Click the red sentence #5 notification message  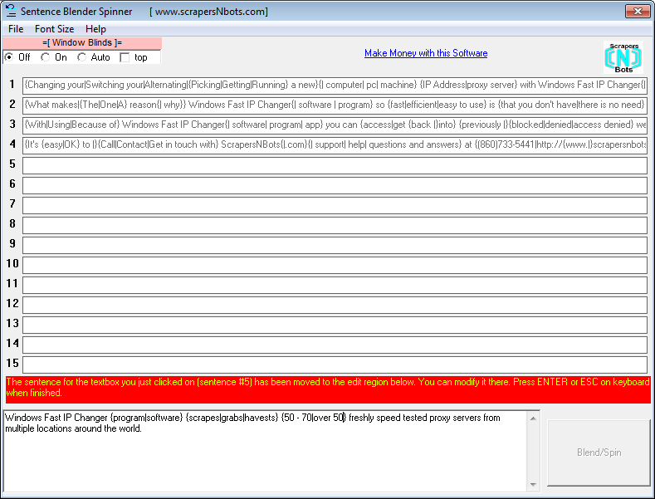pos(327,389)
